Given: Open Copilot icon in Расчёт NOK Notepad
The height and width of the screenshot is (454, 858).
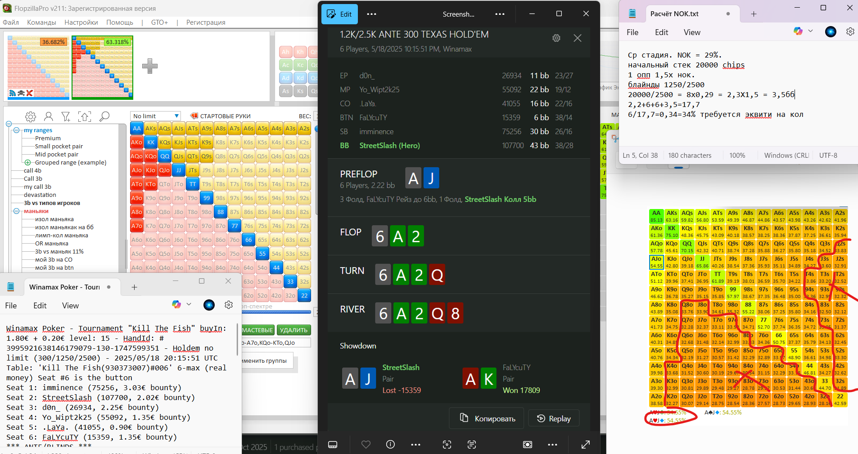Looking at the screenshot, I should point(798,31).
